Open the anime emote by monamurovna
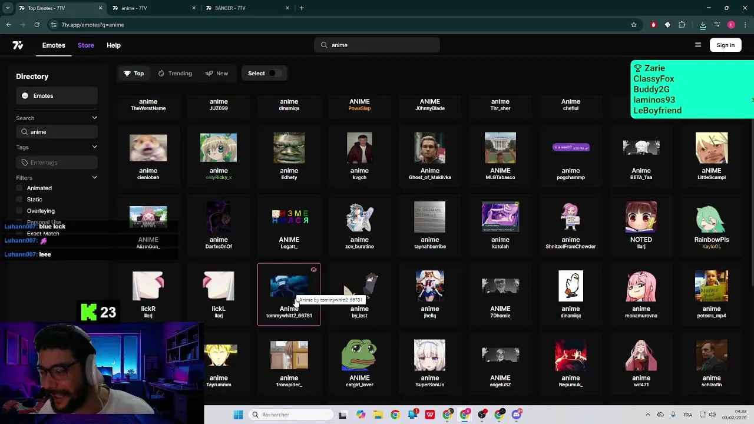Viewport: 754px width, 424px height. pos(641,294)
